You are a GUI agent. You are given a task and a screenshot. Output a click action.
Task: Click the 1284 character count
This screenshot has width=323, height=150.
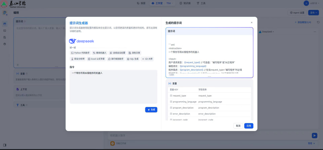[171, 75]
